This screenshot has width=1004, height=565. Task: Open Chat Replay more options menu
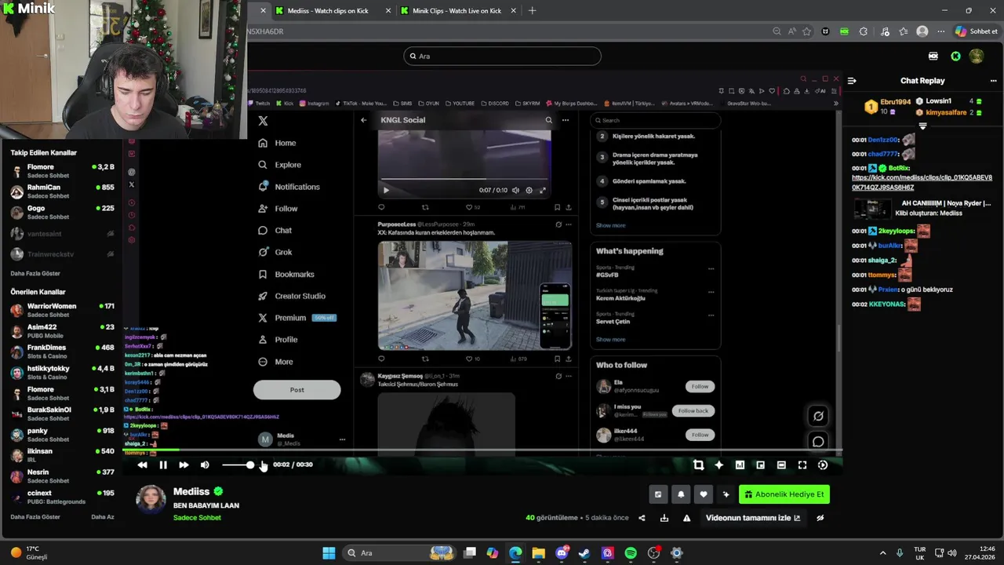pyautogui.click(x=993, y=81)
